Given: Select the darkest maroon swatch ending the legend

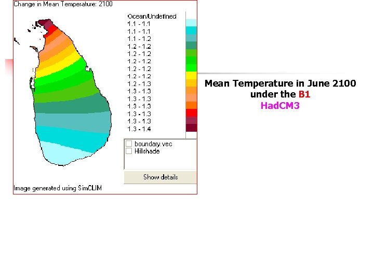Looking at the screenshot, I should click(191, 128).
